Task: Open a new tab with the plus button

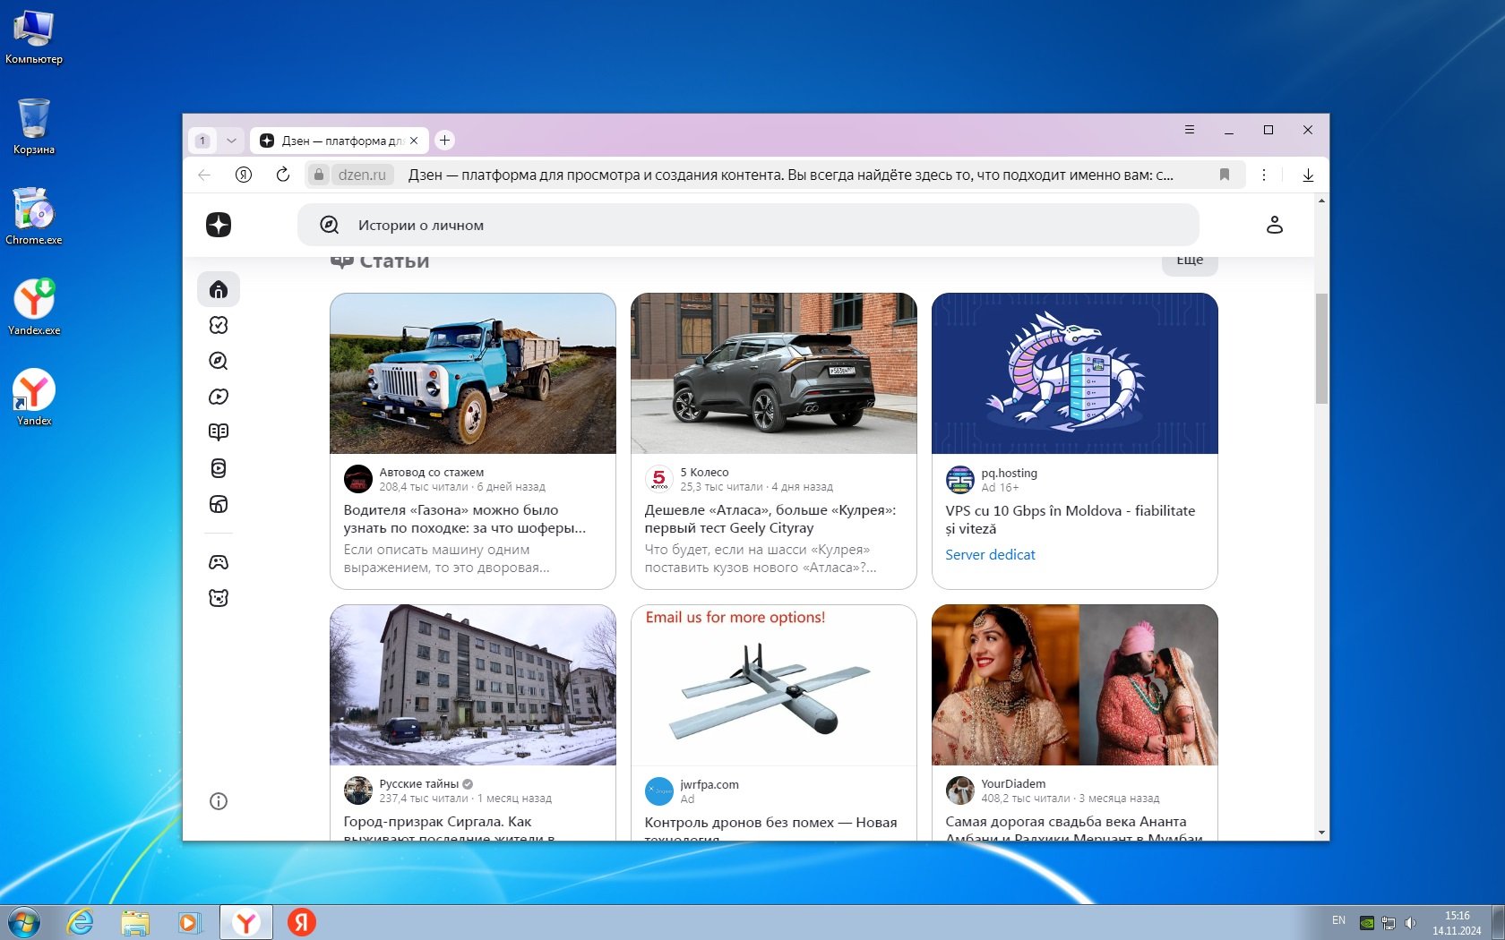Action: (444, 141)
